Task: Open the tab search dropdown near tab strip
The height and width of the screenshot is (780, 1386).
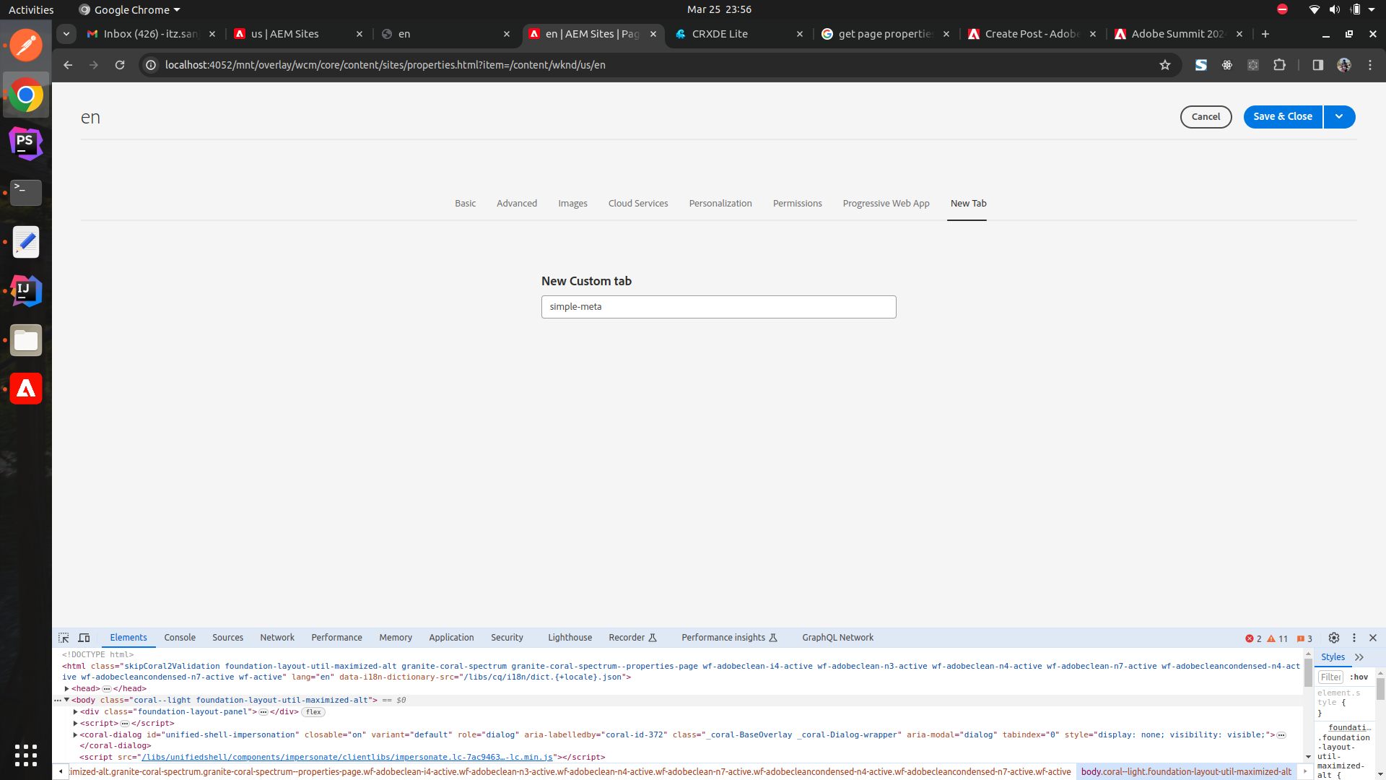Action: coord(66,34)
